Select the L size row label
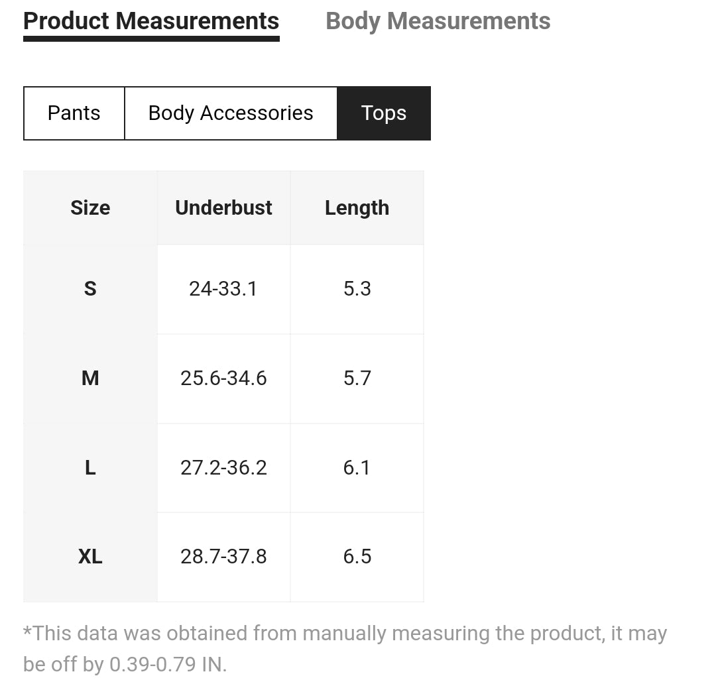The width and height of the screenshot is (716, 686). click(90, 467)
